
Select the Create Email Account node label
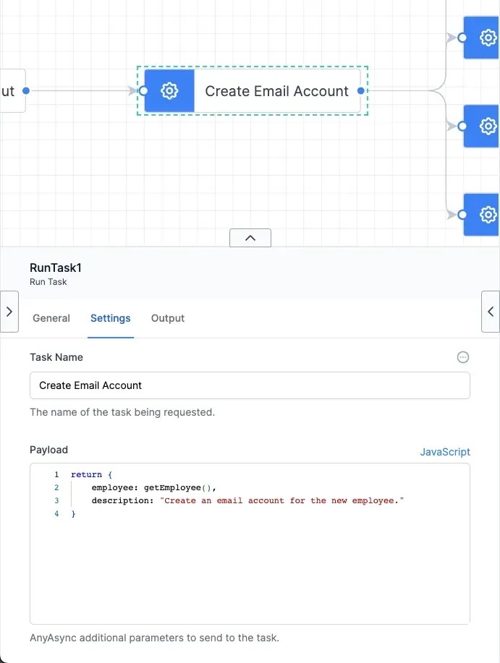click(x=276, y=91)
